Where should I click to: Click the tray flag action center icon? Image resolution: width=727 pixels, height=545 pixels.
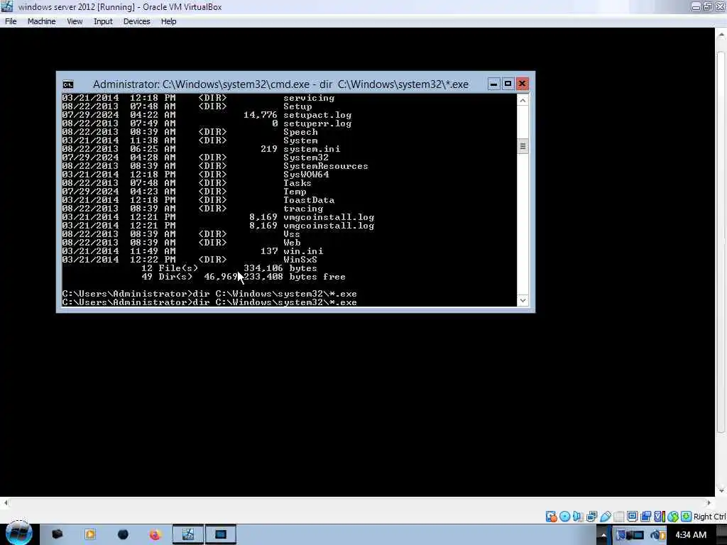(621, 535)
